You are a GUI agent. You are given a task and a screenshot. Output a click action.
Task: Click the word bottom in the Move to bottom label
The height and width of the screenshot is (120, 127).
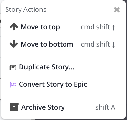click(61, 44)
